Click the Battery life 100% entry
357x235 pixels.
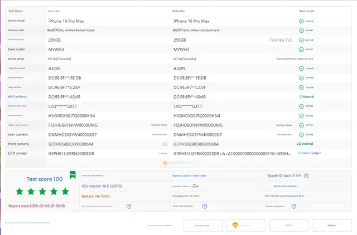(x=95, y=196)
